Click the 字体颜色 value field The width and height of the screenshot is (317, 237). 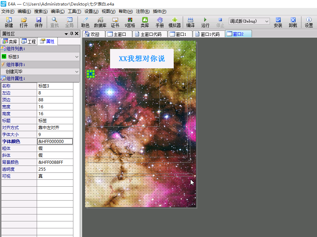(x=55, y=141)
